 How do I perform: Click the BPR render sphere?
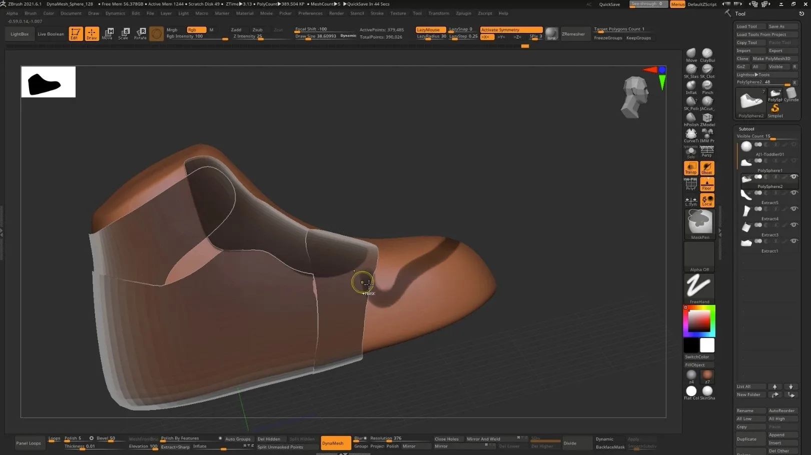click(551, 34)
